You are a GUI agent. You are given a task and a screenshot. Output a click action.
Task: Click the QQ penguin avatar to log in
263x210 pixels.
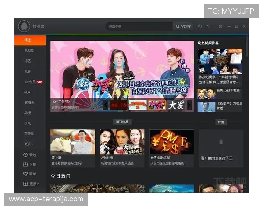(x=24, y=26)
